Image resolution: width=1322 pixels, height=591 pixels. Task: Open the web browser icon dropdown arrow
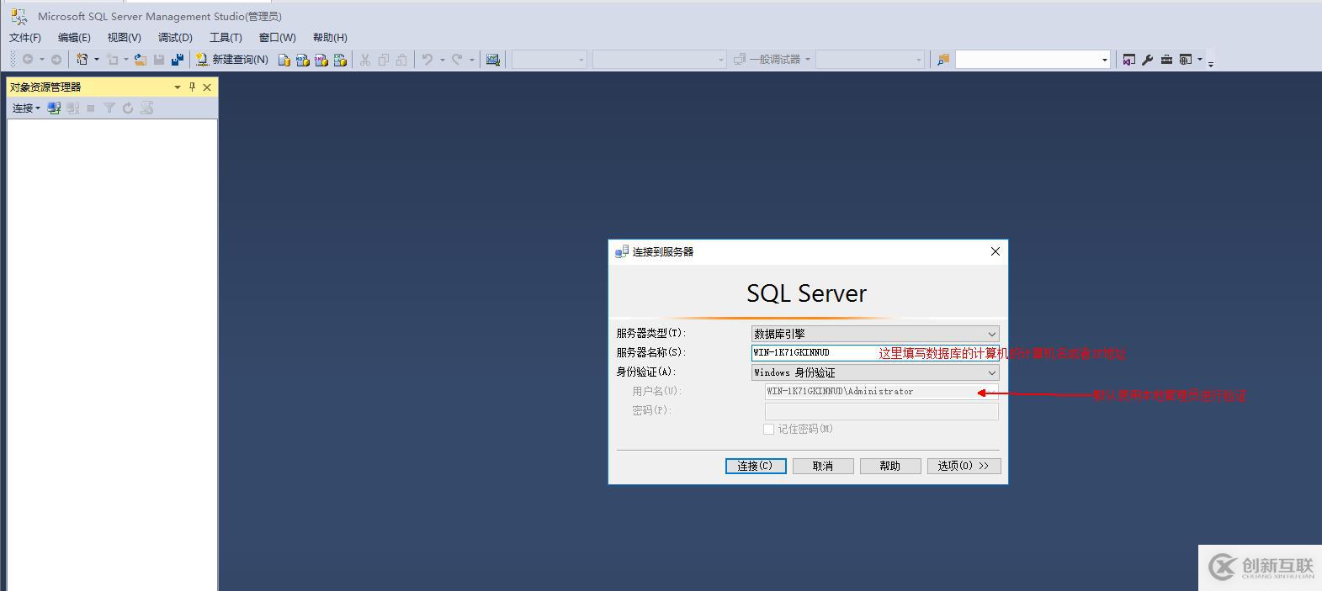coord(1200,59)
